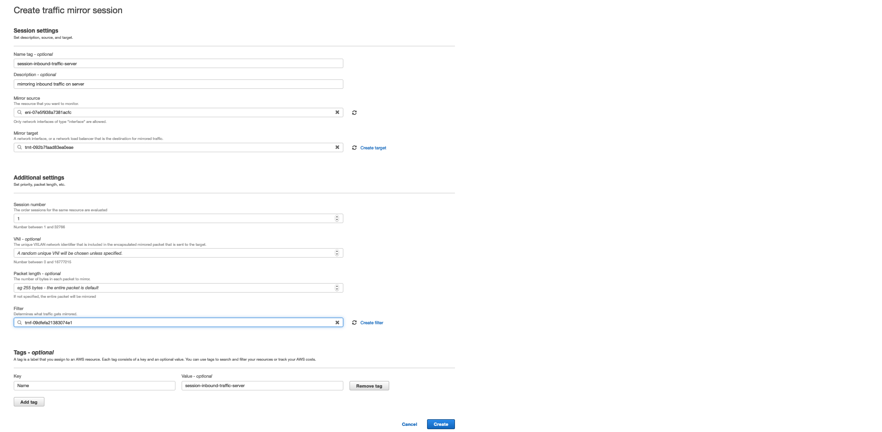The image size is (882, 432).
Task: Cancel the traffic mirror session creation
Action: 410,424
